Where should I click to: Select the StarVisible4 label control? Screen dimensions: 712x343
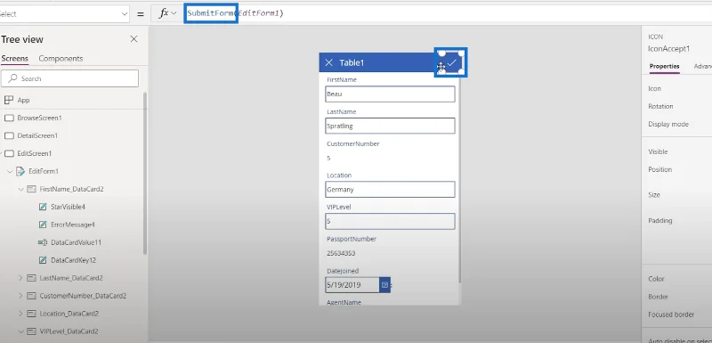69,207
